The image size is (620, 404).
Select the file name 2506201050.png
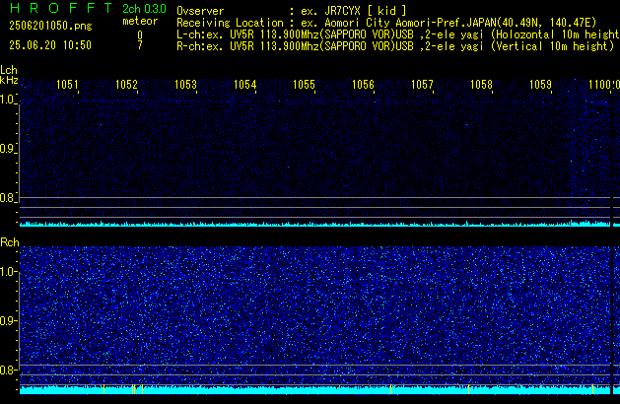(x=50, y=26)
